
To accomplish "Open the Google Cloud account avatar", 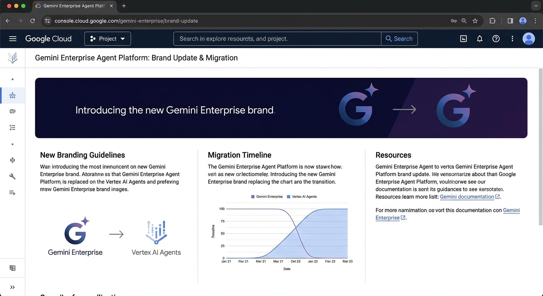I will click(528, 39).
